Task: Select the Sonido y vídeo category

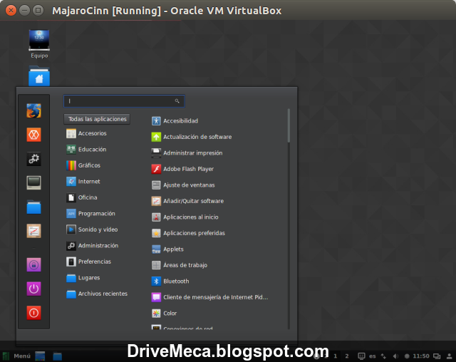Action: coord(92,229)
